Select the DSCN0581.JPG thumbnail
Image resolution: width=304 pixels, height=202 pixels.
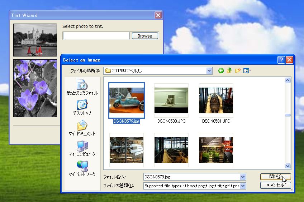tap(216, 100)
